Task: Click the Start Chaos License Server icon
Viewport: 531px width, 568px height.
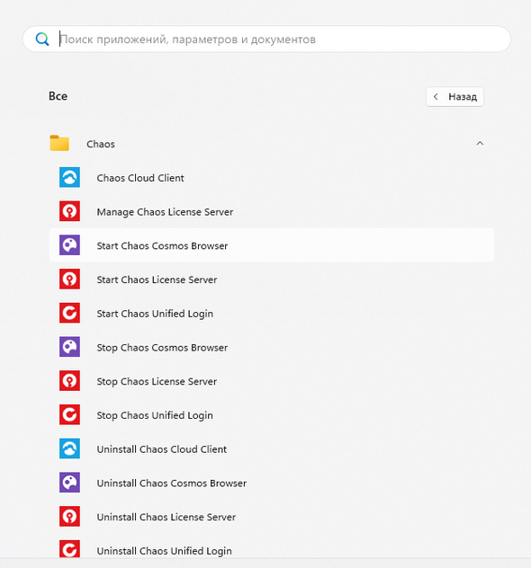Action: (x=69, y=279)
